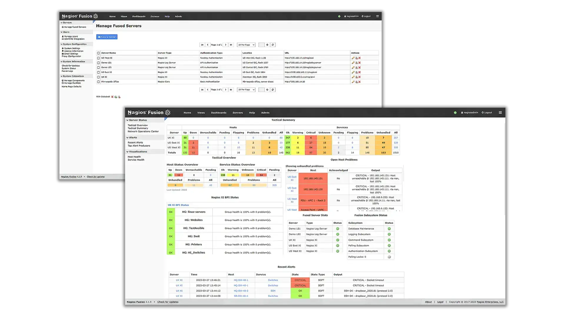This screenshot has height=318, width=565.
Task: Open the Manage Fused Servers sidebar link
Action: coord(74,27)
